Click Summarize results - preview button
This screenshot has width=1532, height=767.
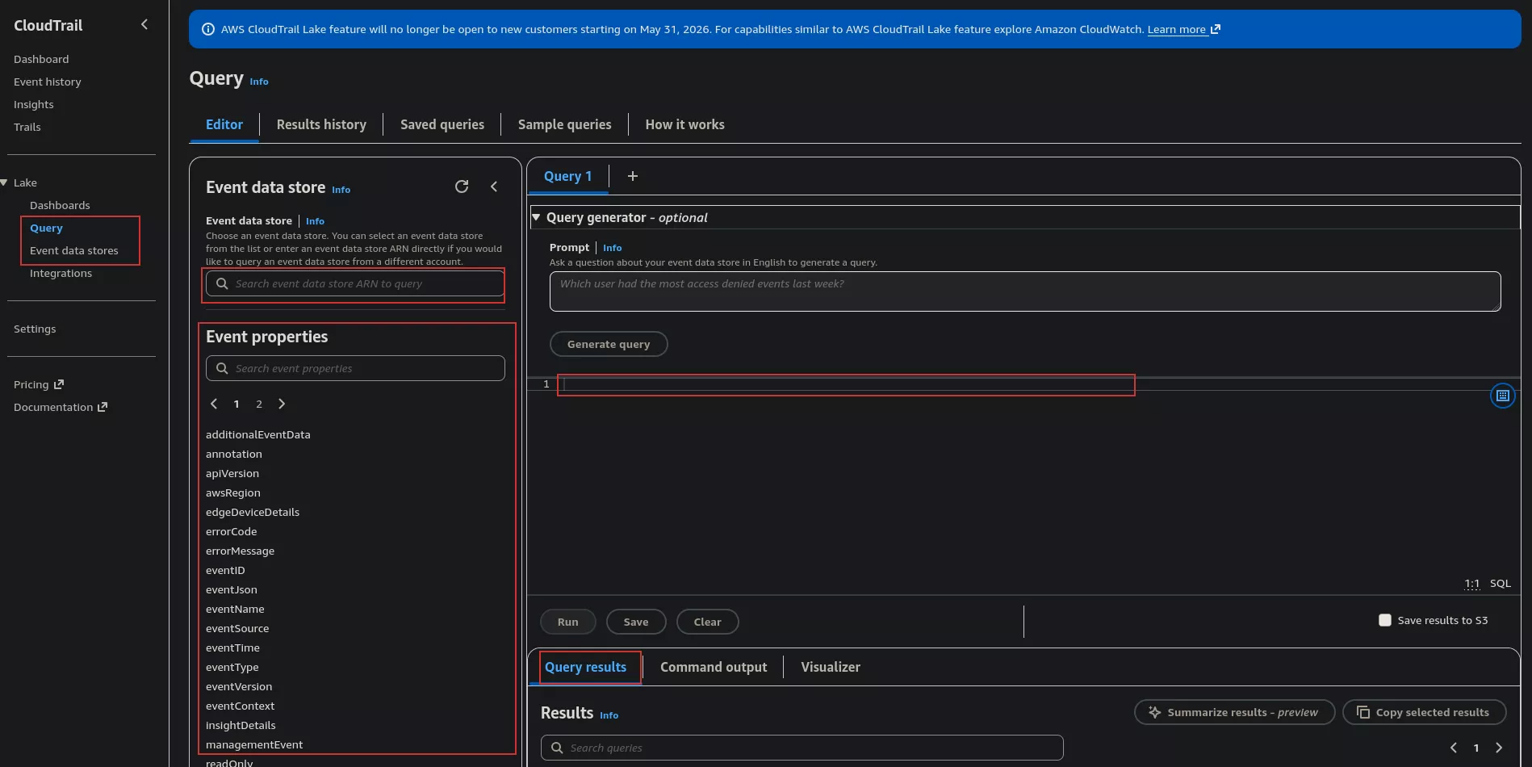click(1234, 712)
